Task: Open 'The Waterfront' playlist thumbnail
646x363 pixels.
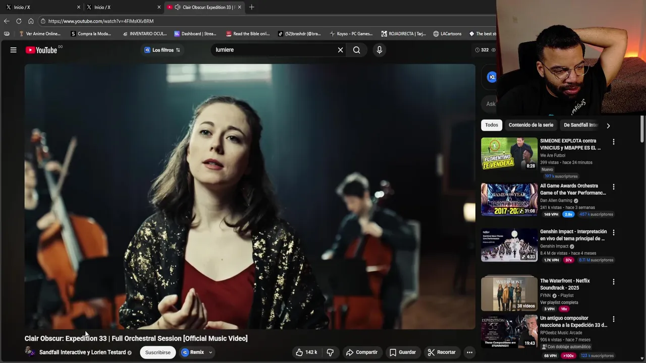Action: pos(509,293)
